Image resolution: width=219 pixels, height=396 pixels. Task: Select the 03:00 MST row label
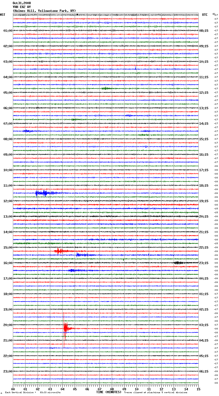pyautogui.click(x=8, y=62)
